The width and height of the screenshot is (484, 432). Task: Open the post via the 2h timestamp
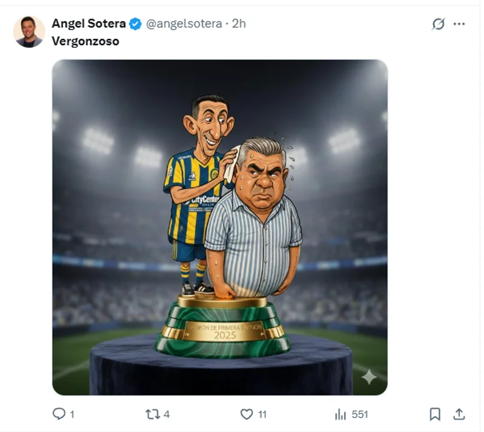click(239, 24)
